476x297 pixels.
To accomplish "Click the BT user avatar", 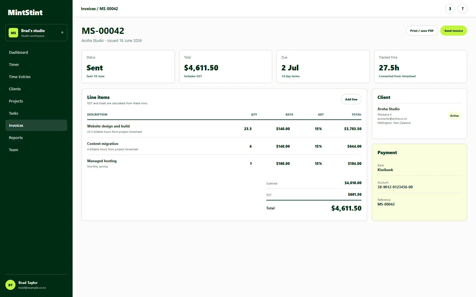I will pos(10,285).
